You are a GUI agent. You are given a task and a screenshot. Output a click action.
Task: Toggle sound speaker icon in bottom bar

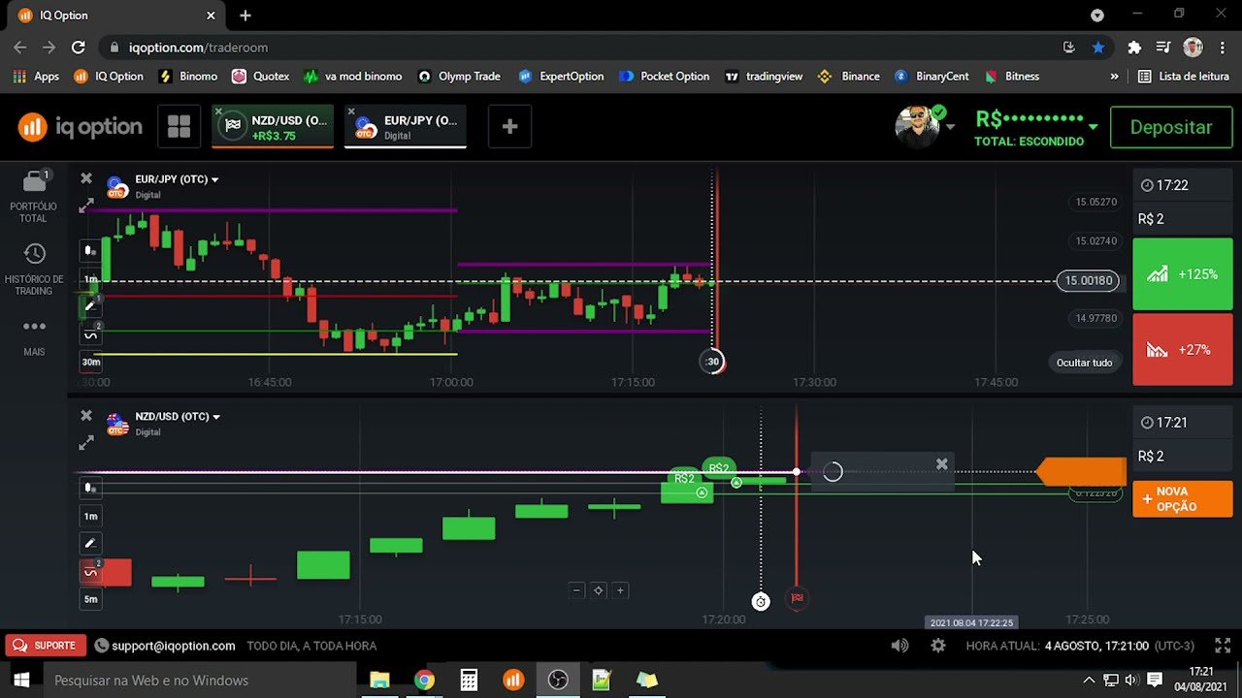pos(900,646)
